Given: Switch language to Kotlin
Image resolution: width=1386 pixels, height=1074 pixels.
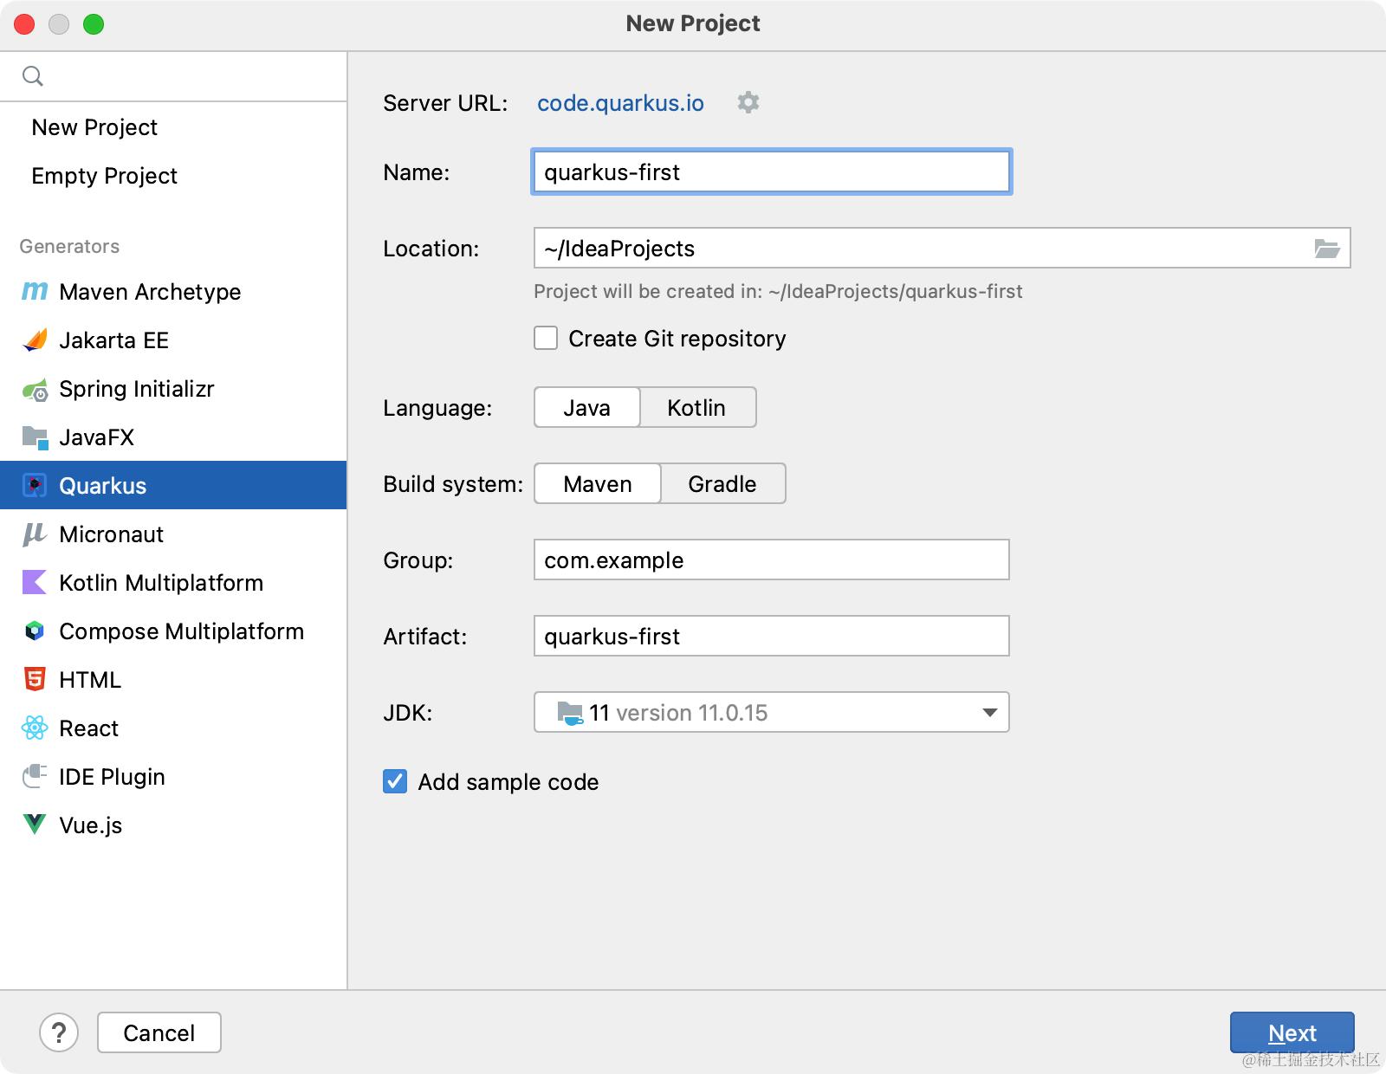Looking at the screenshot, I should click(696, 408).
